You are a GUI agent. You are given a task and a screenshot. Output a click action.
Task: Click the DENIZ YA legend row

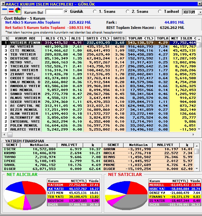coord(175,193)
